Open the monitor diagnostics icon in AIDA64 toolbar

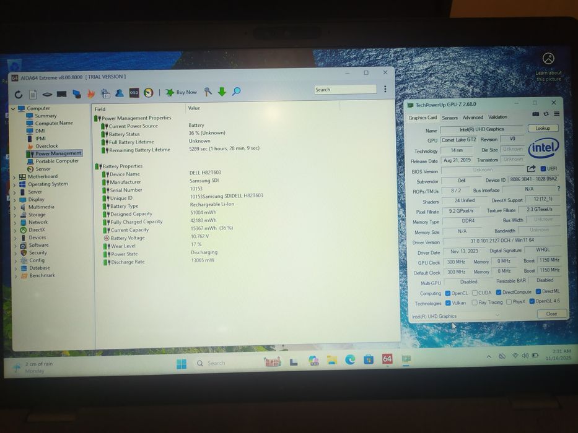(x=77, y=94)
